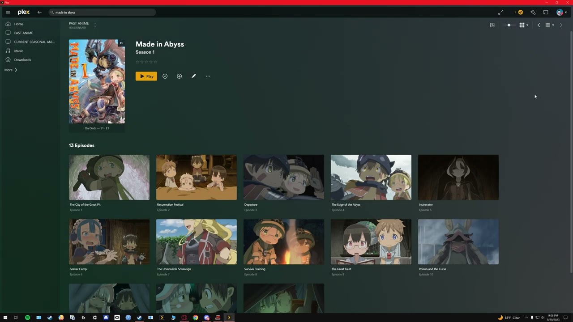Go back with the arrow beside Plex logo
The image size is (573, 322).
coord(39,12)
